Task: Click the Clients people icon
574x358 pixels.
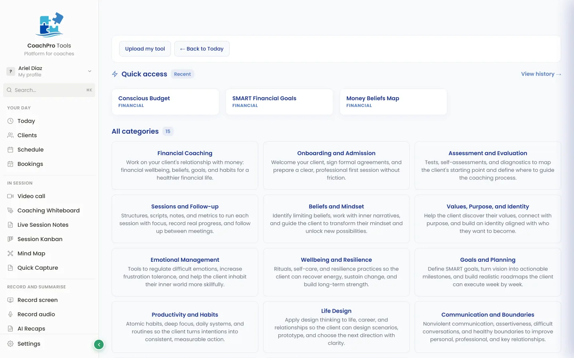Action: pyautogui.click(x=10, y=135)
